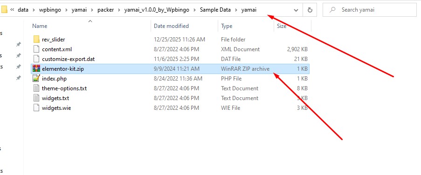
Task: Click the Search yamai input field
Action: click(x=370, y=10)
